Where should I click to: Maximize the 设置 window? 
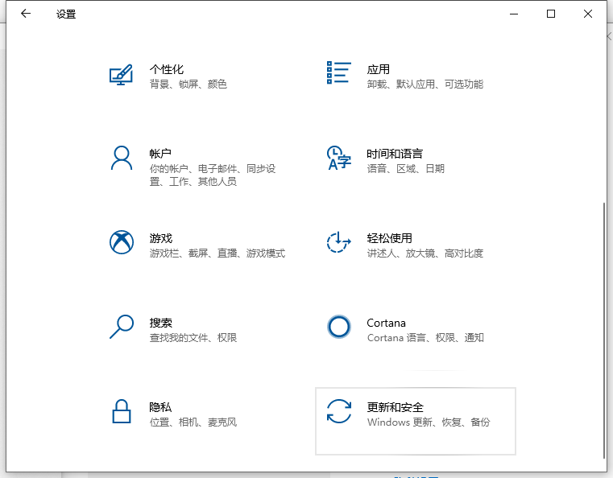pos(551,14)
